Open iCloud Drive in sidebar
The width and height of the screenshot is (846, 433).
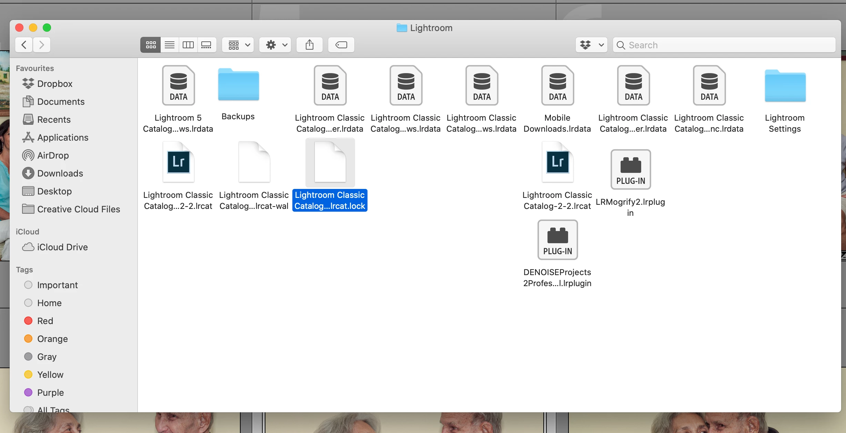click(x=62, y=247)
